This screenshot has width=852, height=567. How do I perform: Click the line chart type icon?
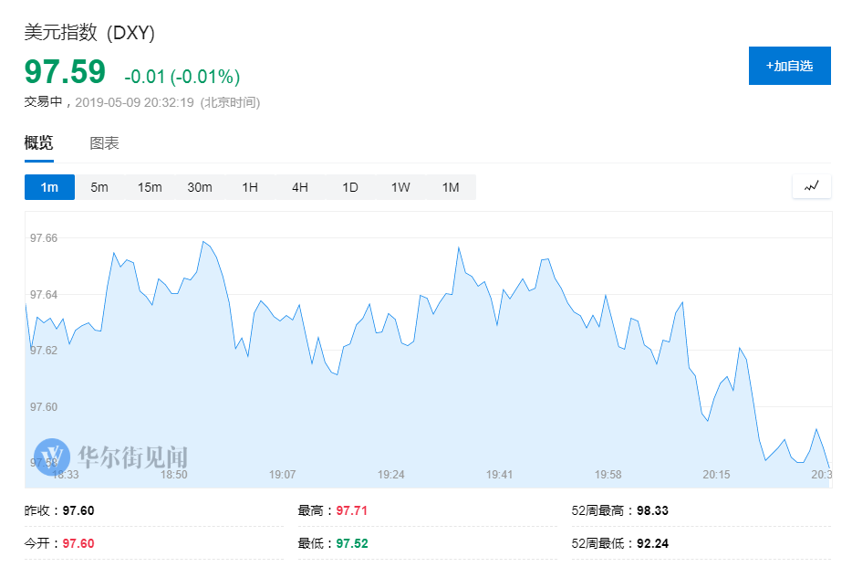pyautogui.click(x=811, y=186)
